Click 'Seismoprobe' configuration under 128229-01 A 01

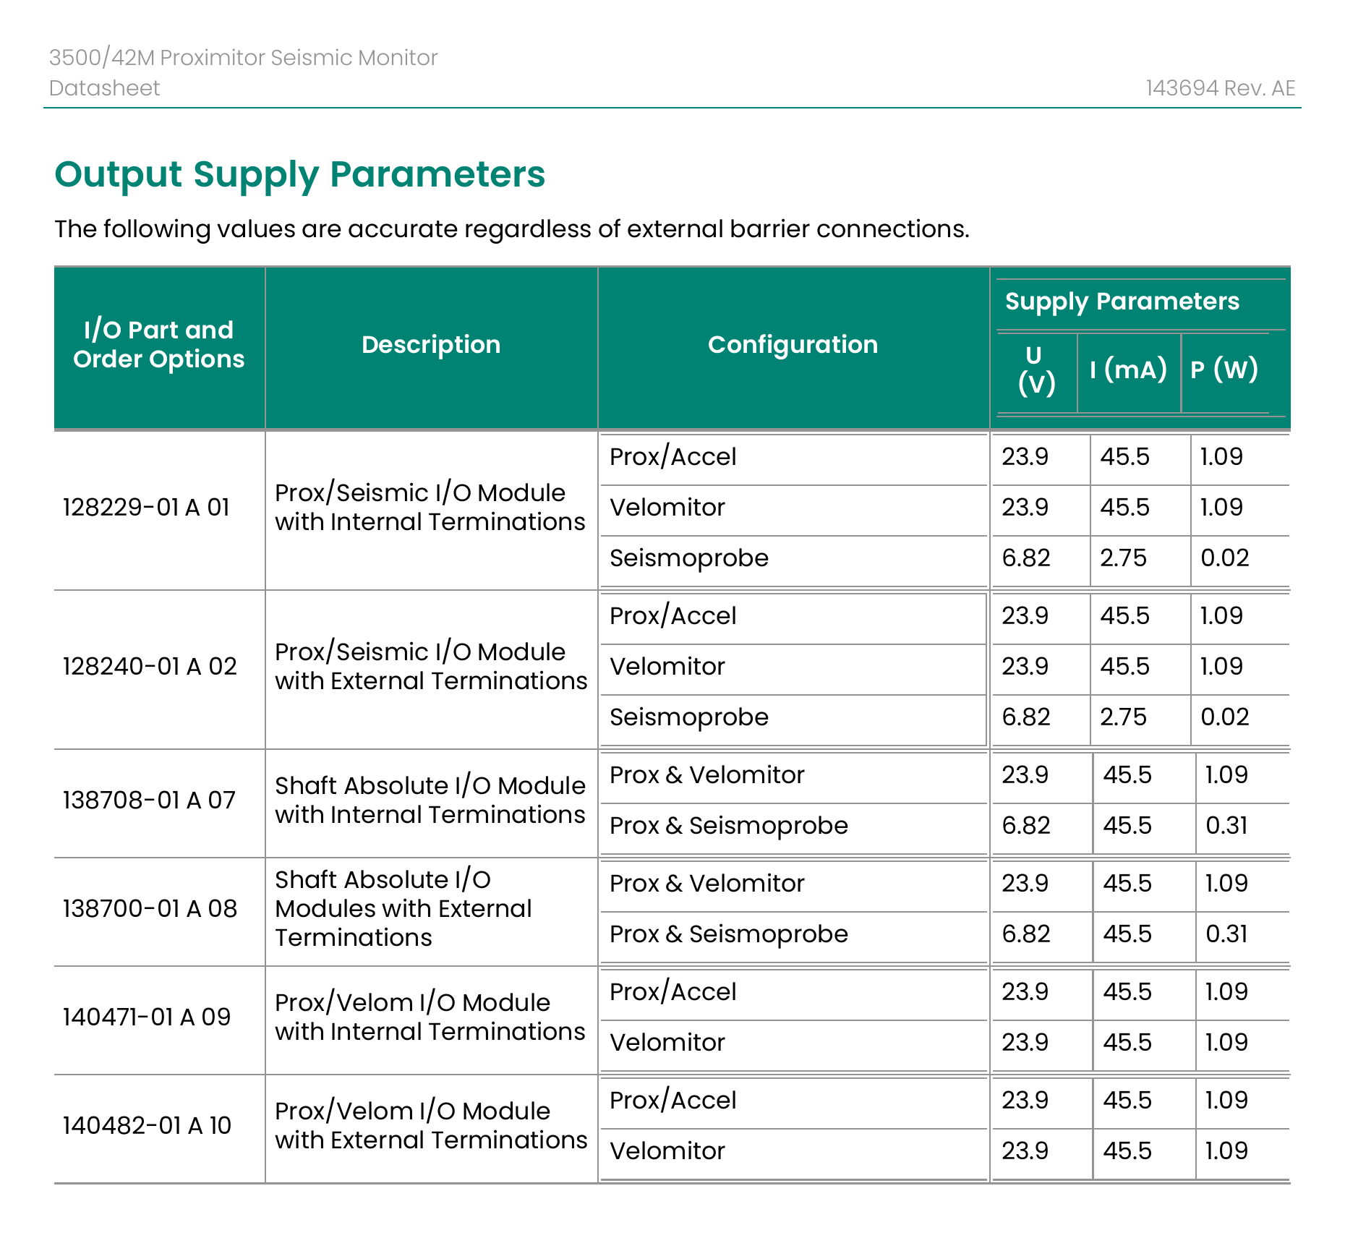tap(689, 558)
